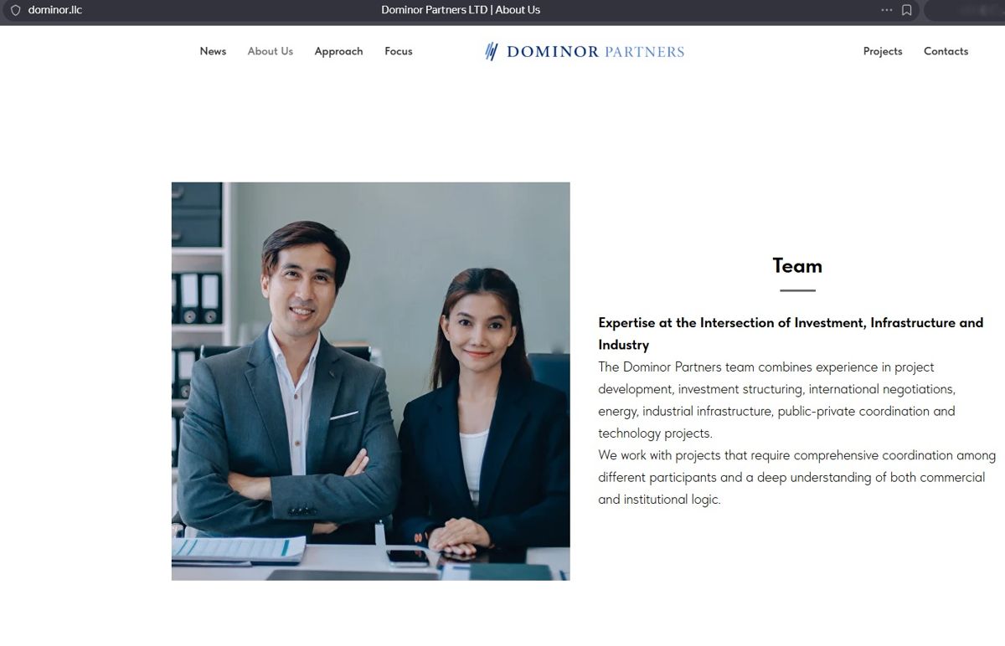1005x646 pixels.
Task: Click the paragraph starting 'We work with projects'
Action: [x=796, y=477]
